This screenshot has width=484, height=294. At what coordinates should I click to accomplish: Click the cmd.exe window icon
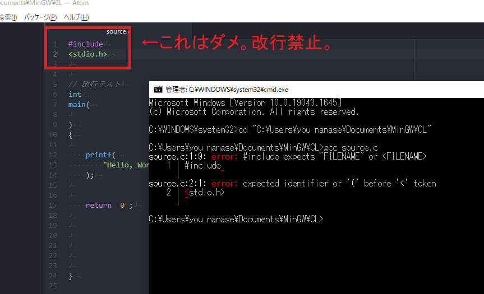click(158, 89)
